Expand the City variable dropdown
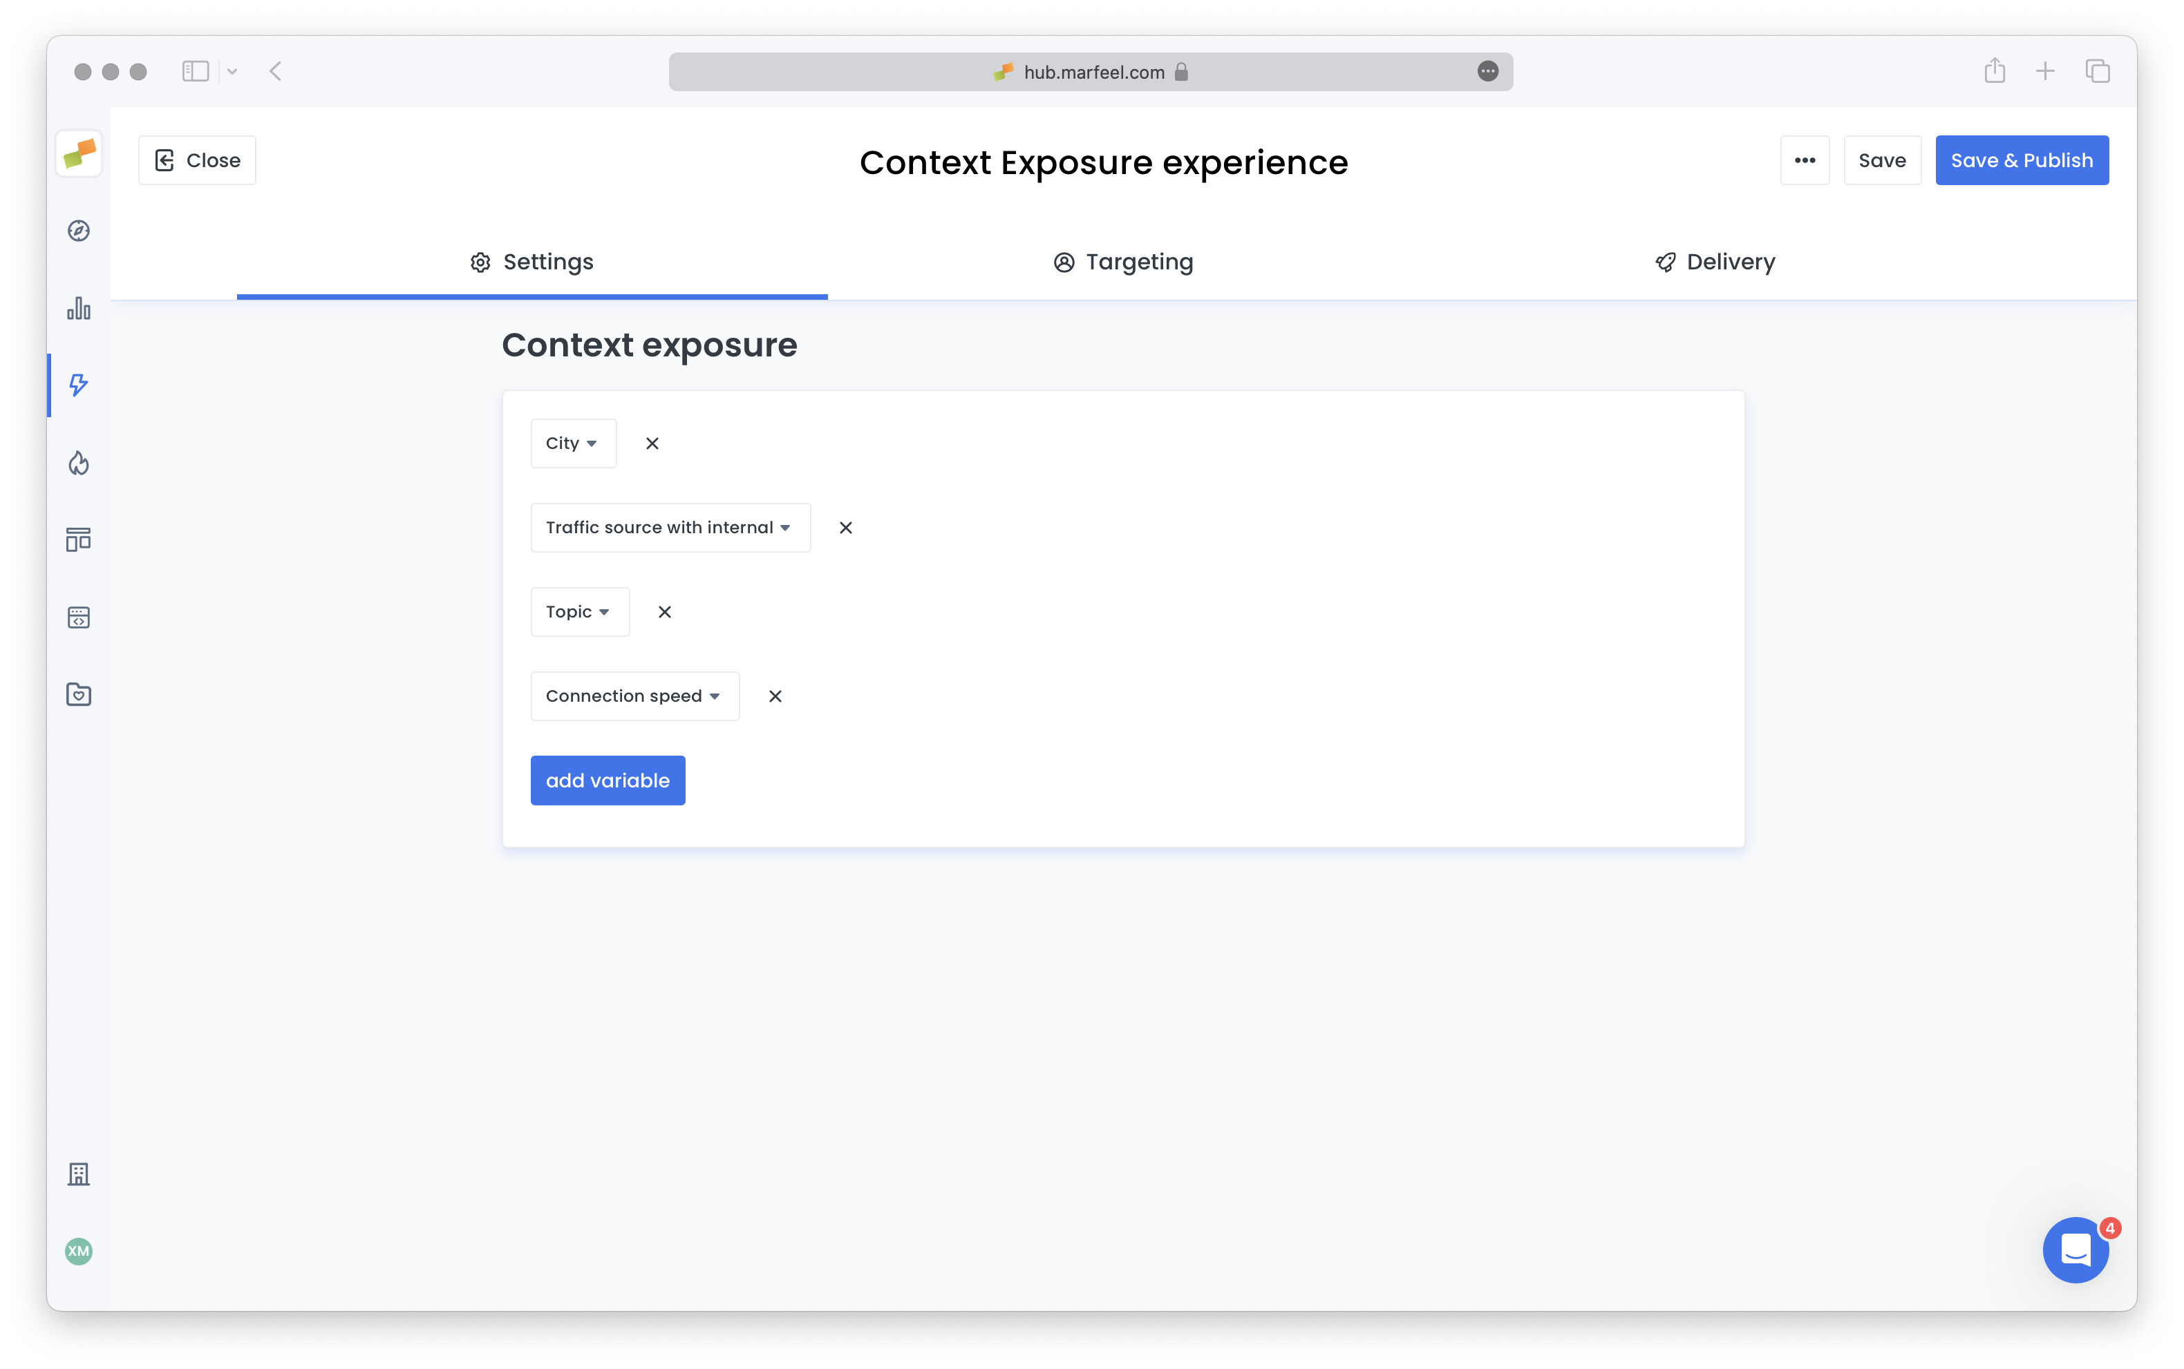This screenshot has height=1369, width=2184. click(572, 443)
